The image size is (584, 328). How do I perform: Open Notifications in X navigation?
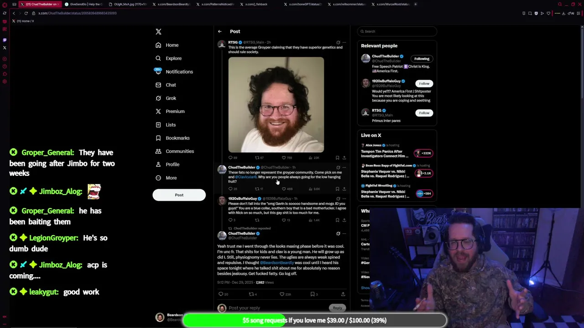pyautogui.click(x=174, y=72)
